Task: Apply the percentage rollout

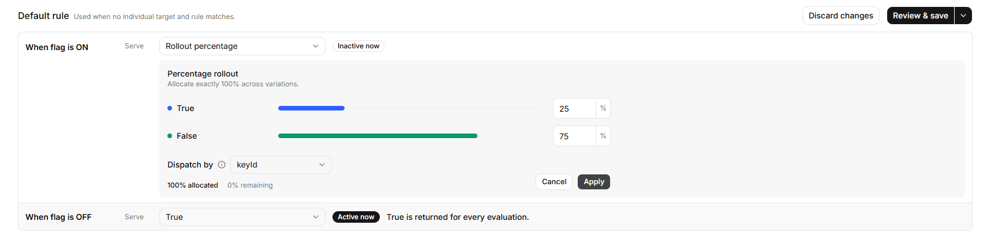Action: (x=594, y=182)
